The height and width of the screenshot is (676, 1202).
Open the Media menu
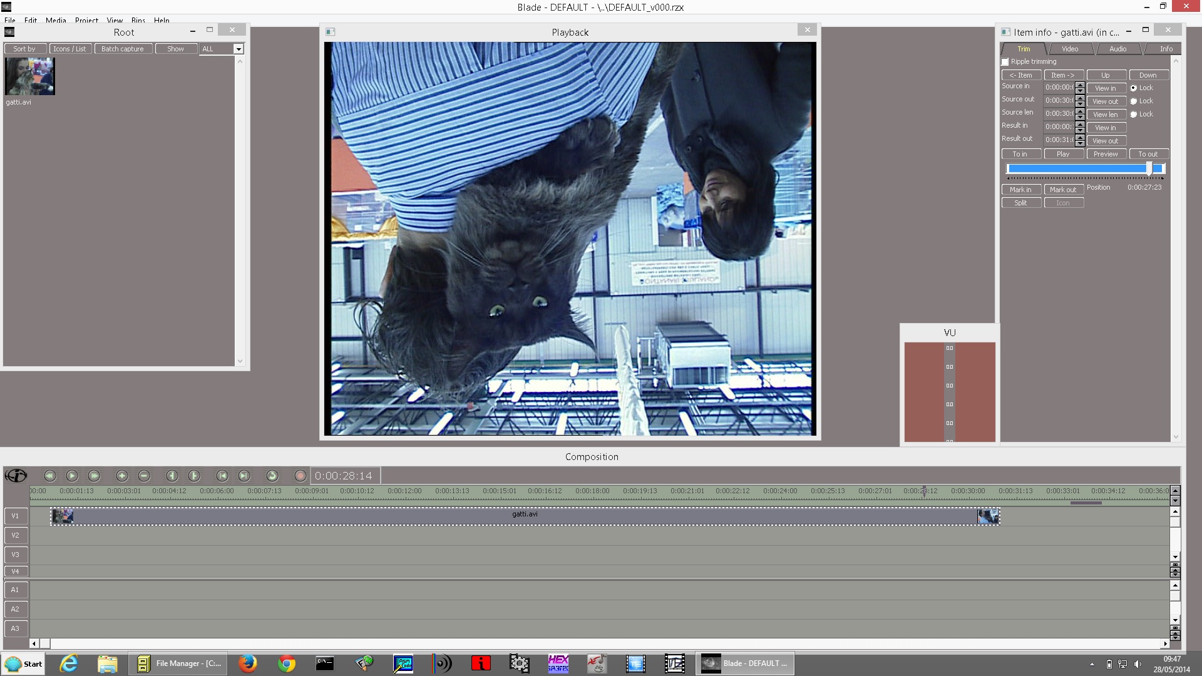(x=56, y=20)
